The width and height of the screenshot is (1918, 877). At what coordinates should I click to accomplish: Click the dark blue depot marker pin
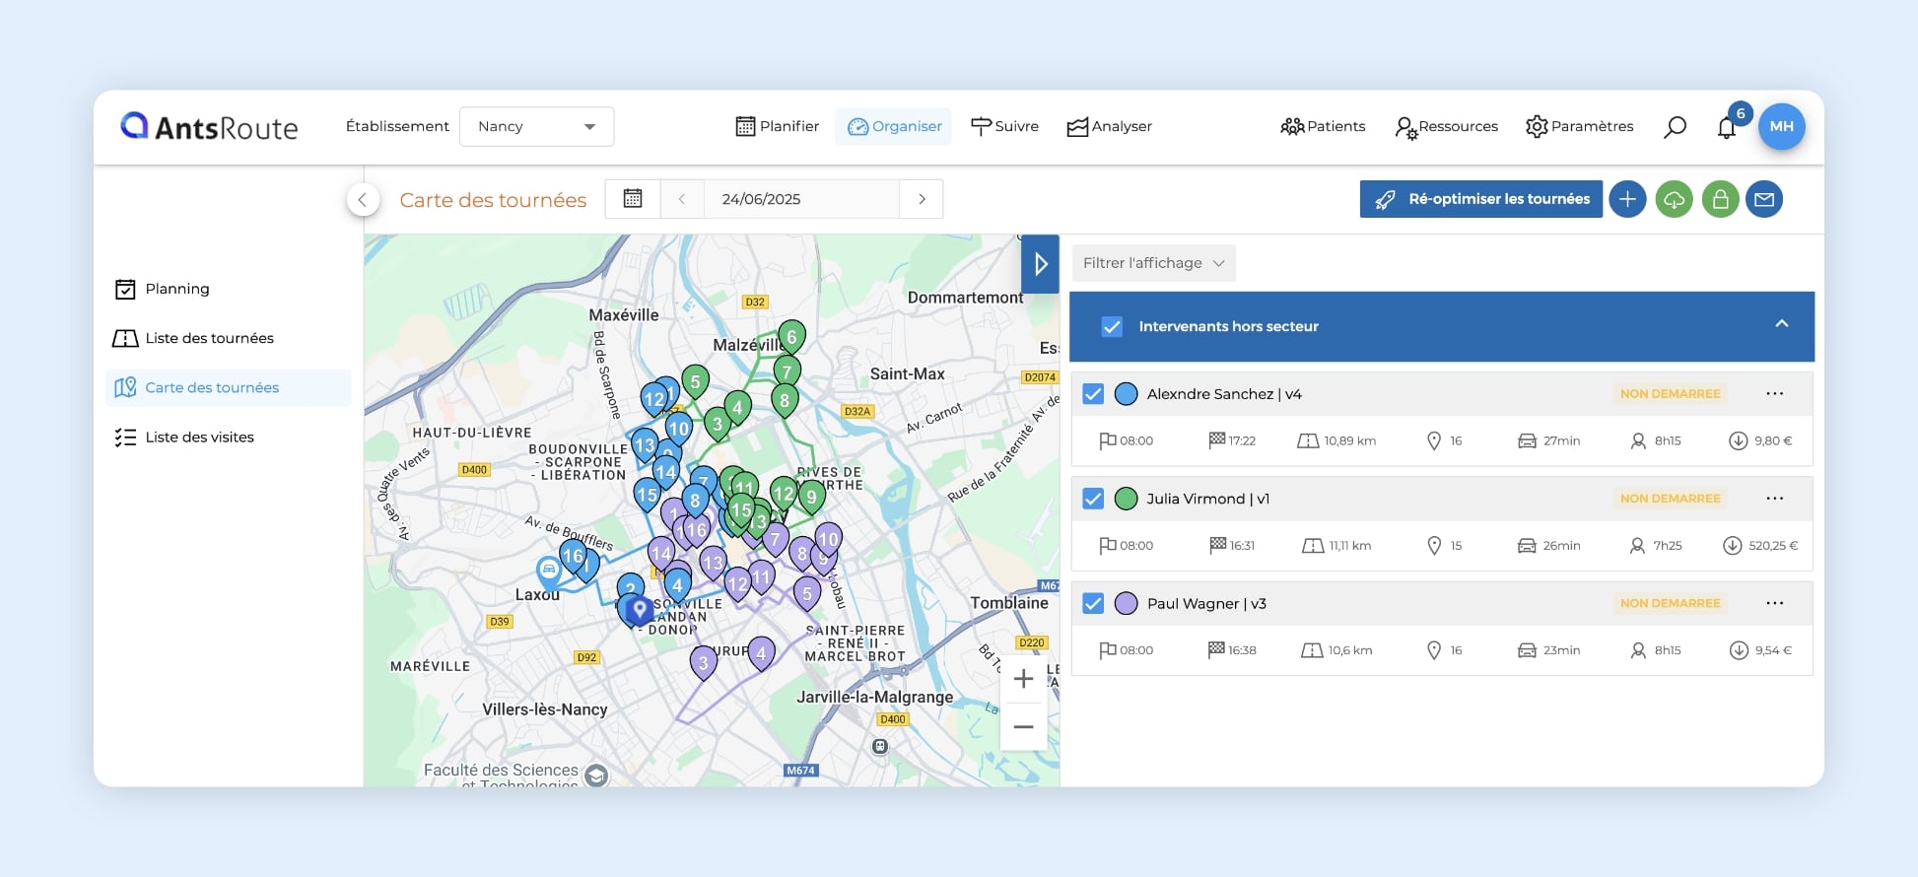click(640, 610)
